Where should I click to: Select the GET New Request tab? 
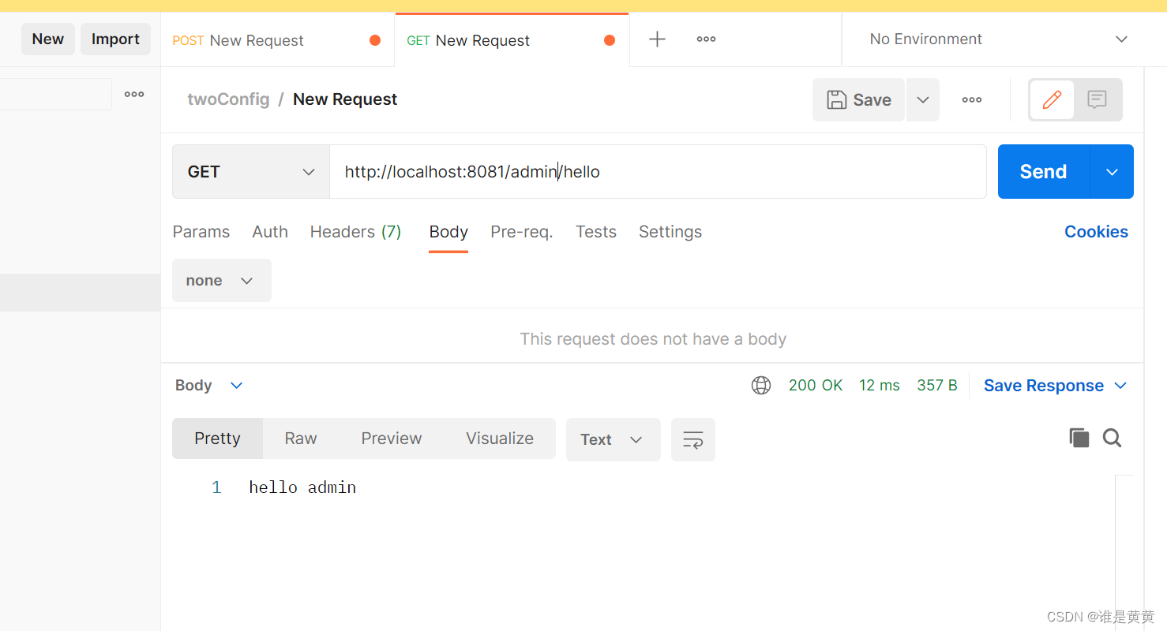pos(512,40)
